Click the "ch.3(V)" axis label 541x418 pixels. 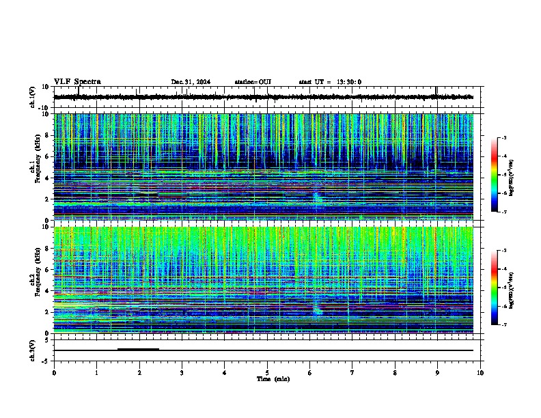pos(33,350)
